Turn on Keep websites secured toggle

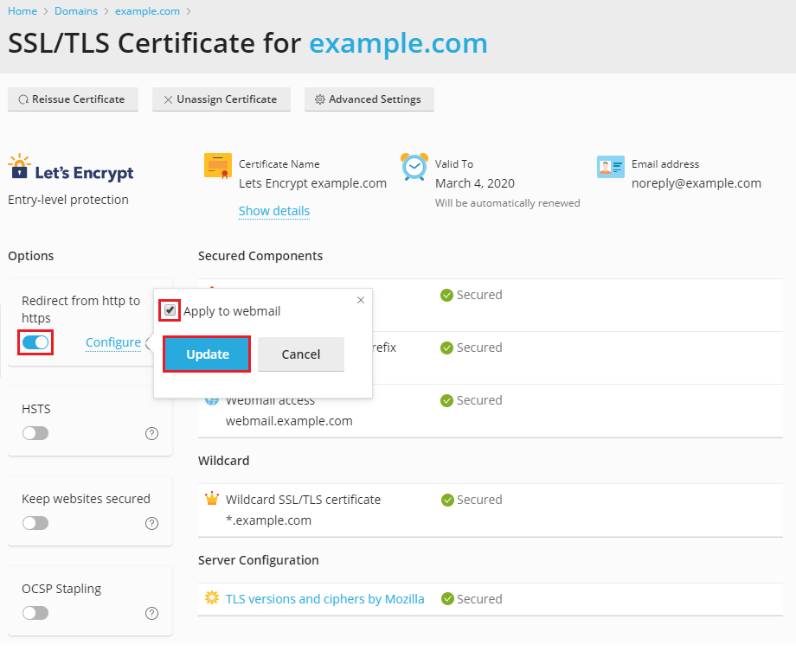point(36,523)
